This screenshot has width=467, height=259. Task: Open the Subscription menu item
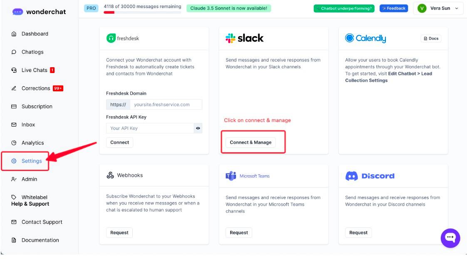coord(37,107)
